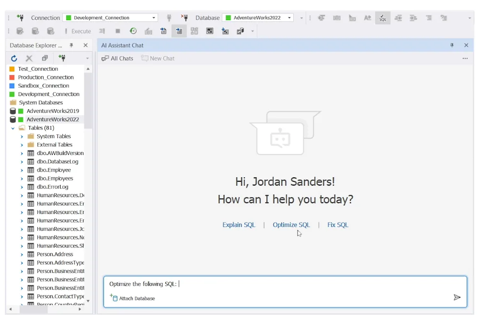Collapse the Tables (81) node
The image size is (482, 315).
tap(13, 128)
